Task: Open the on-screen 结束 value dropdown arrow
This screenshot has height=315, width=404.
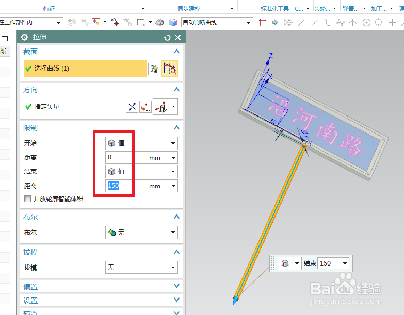Action: pos(345,263)
